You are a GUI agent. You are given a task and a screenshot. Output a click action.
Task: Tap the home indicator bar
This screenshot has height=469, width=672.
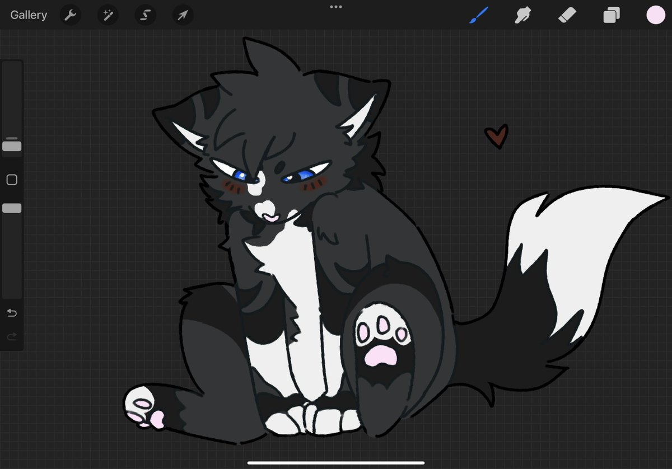tap(336, 463)
